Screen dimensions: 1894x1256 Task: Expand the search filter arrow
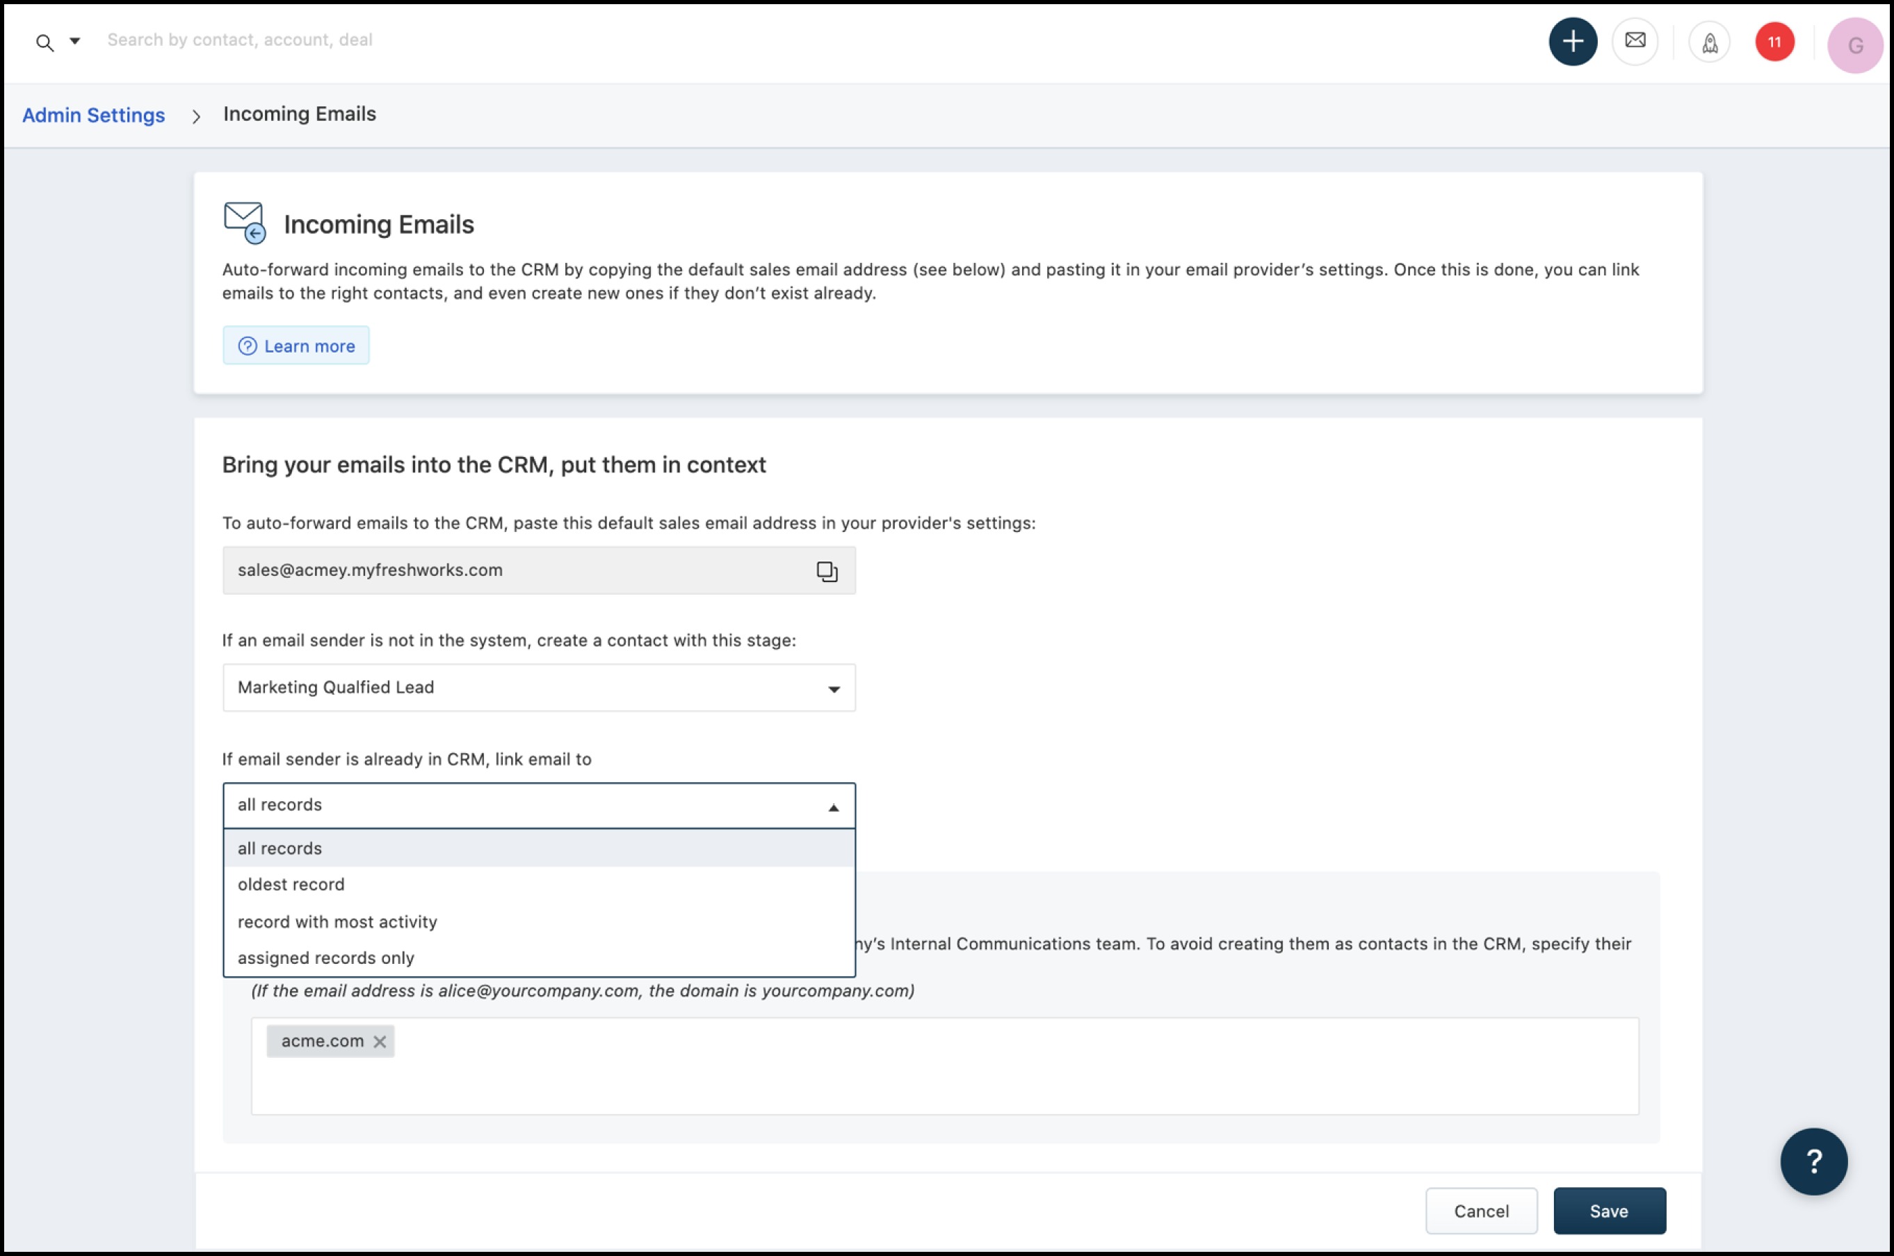74,41
